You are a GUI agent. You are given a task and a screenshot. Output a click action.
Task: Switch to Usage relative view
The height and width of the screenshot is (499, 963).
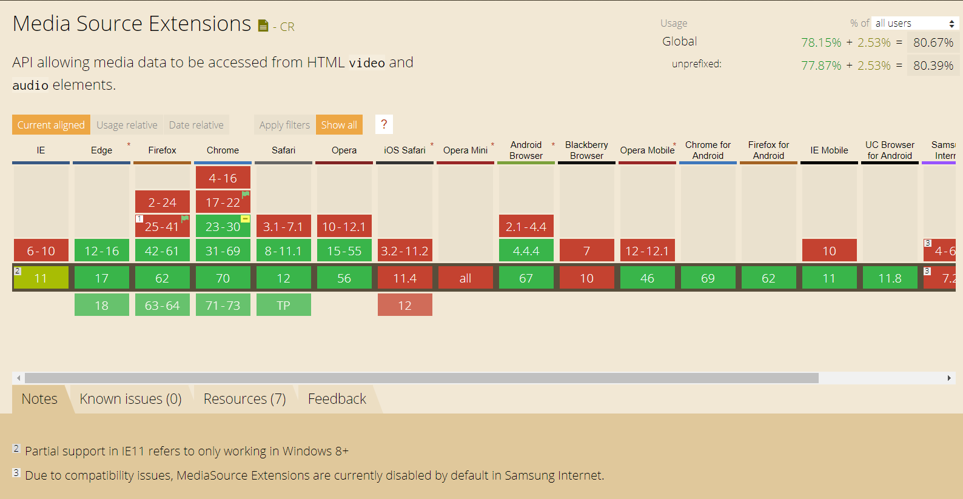[x=127, y=125]
